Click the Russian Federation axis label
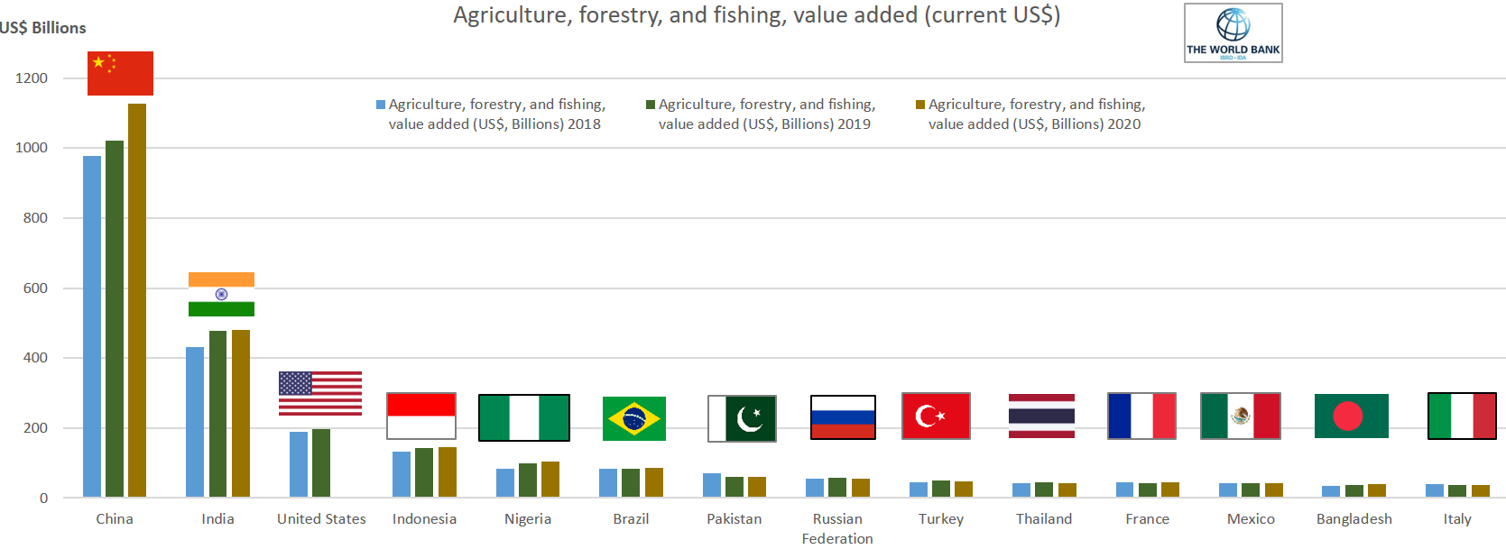1506x549 pixels. [x=837, y=528]
